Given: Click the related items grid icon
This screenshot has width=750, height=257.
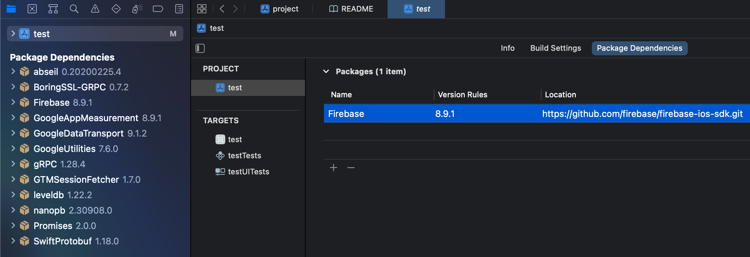Looking at the screenshot, I should [202, 9].
